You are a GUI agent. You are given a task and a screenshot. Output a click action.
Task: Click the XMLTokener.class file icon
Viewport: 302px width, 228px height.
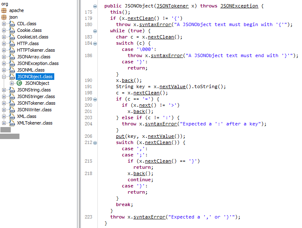click(12, 123)
